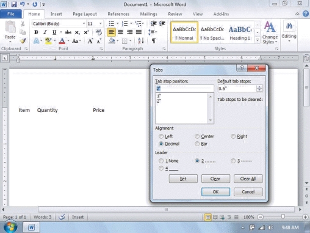Select Center alignment radio button
This screenshot has width=310, height=233.
(197, 136)
